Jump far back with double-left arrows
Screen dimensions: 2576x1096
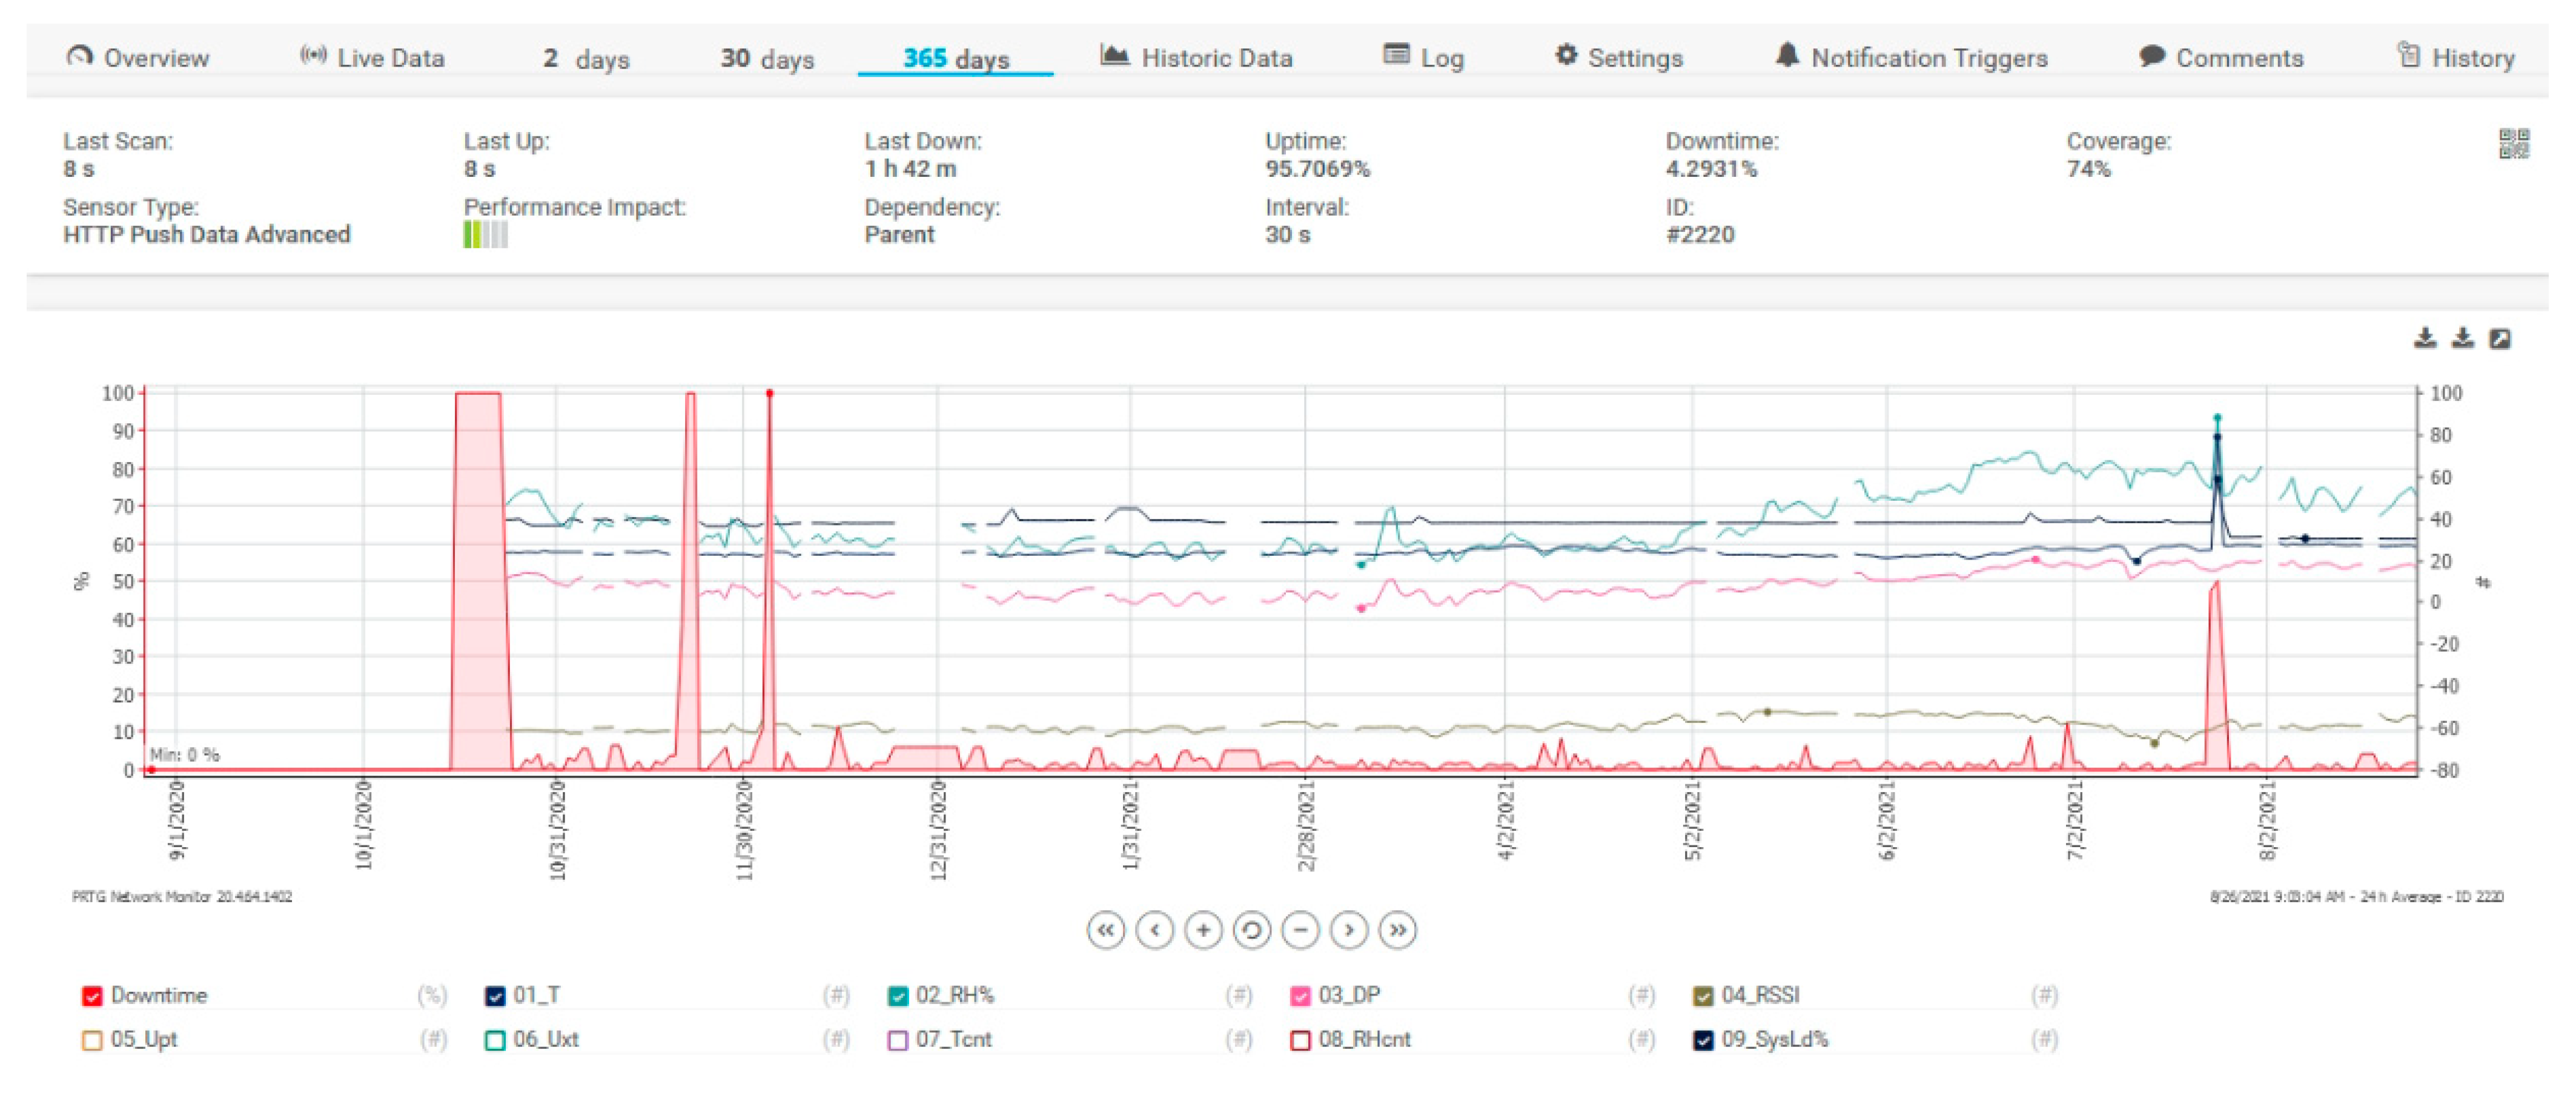pyautogui.click(x=1105, y=931)
